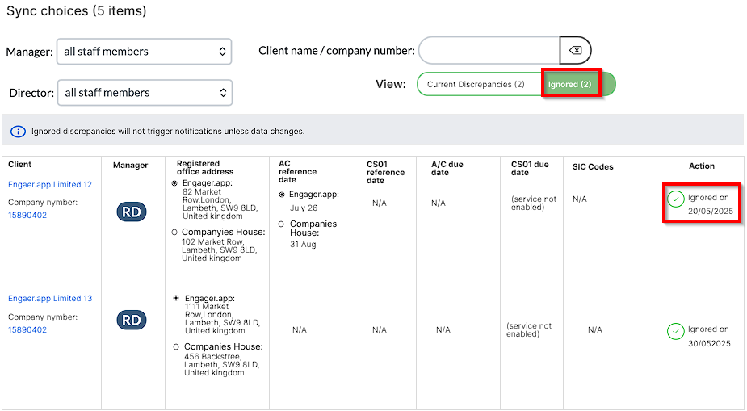Expand the Director staff dropdown
The height and width of the screenshot is (411, 747).
click(x=145, y=93)
